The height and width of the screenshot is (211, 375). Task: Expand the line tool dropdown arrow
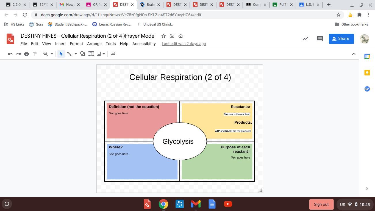click(76, 54)
